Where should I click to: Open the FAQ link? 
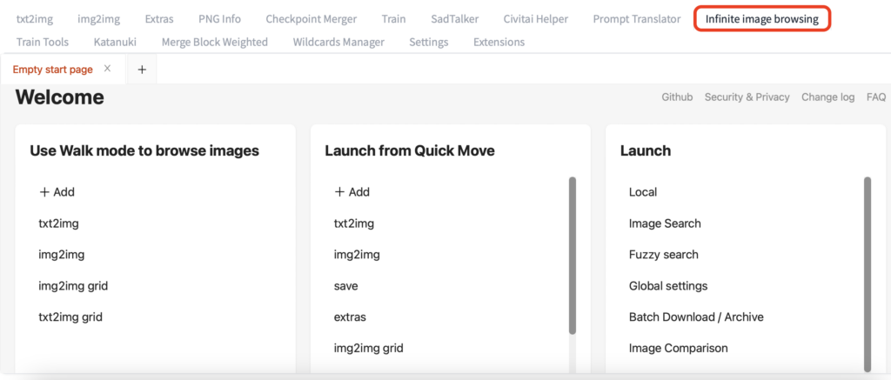875,97
